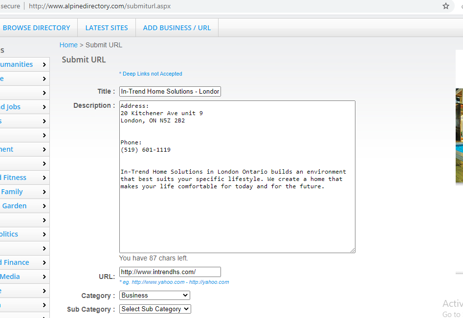Image resolution: width=463 pixels, height=318 pixels.
Task: Open the Politics category link
Action: pyautogui.click(x=9, y=234)
